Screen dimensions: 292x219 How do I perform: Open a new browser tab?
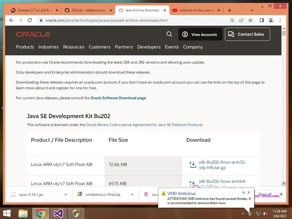[230, 10]
